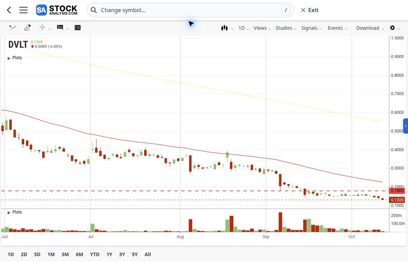This screenshot has height=262, width=408.
Task: Activate the pencil draw tool
Action: 28,27
